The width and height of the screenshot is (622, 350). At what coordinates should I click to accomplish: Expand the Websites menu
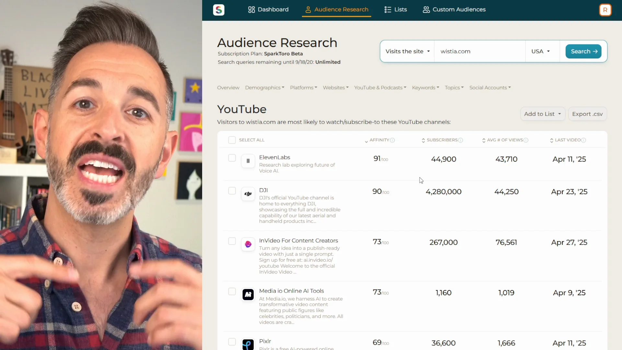(x=336, y=87)
